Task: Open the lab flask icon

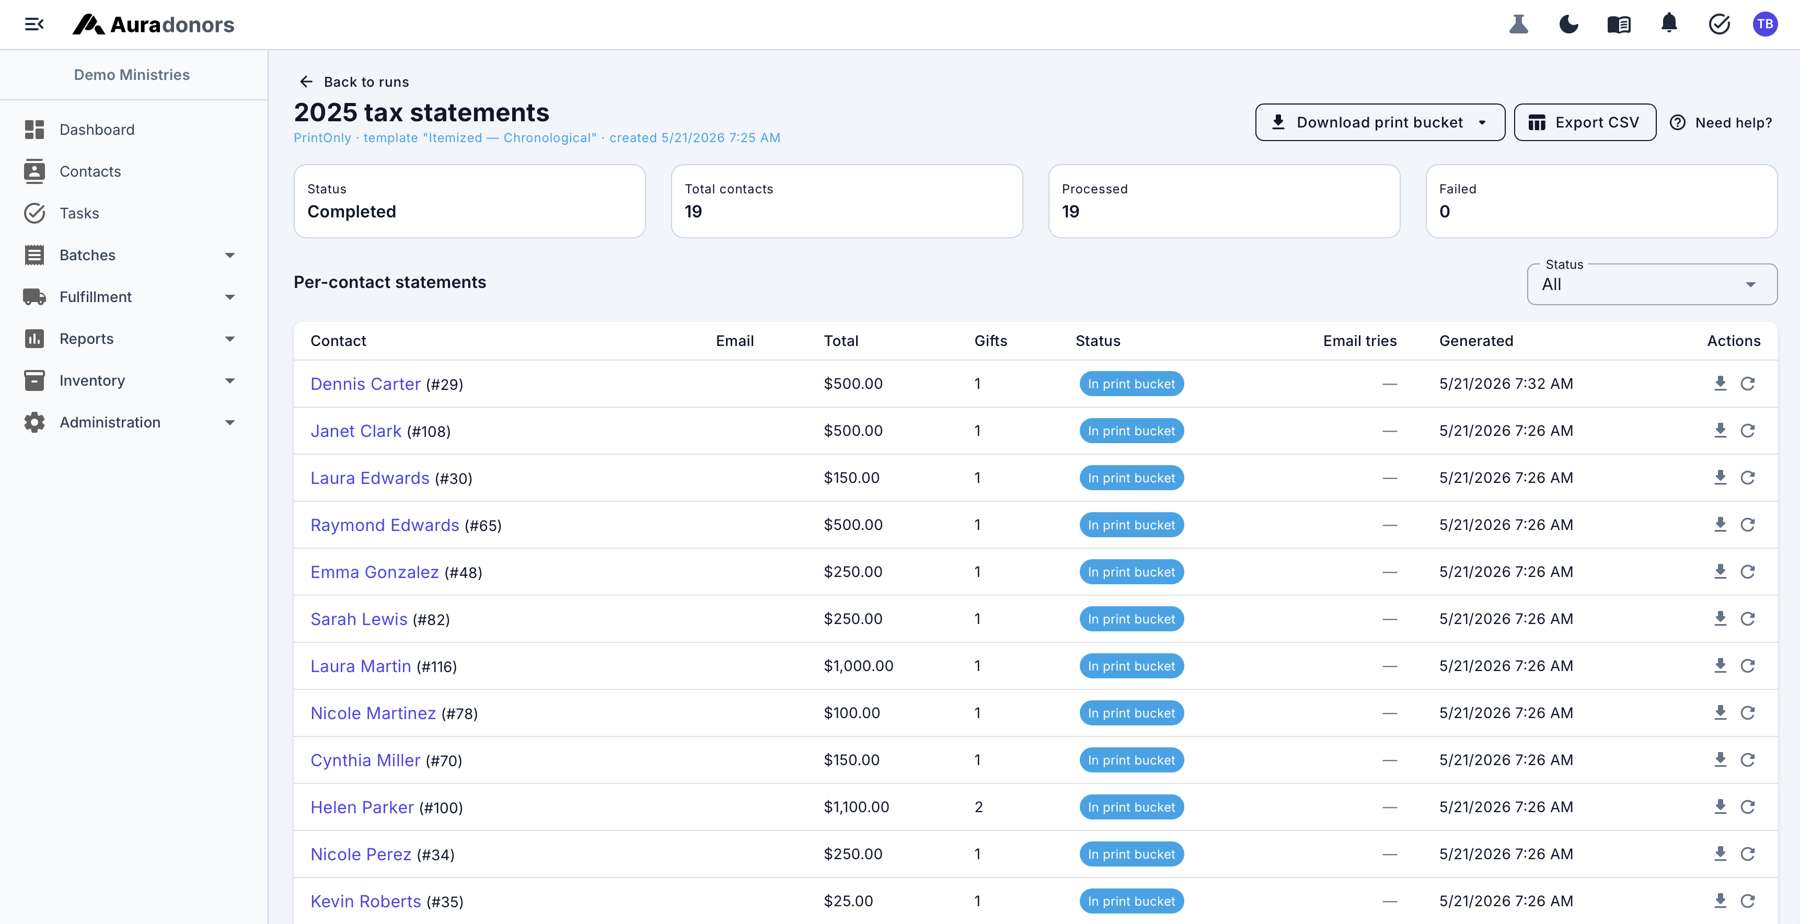Action: (x=1518, y=25)
